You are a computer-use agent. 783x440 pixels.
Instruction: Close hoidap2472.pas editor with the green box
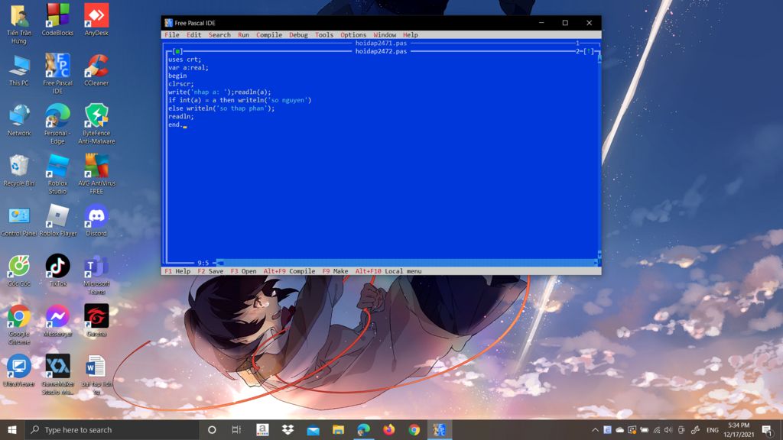177,51
